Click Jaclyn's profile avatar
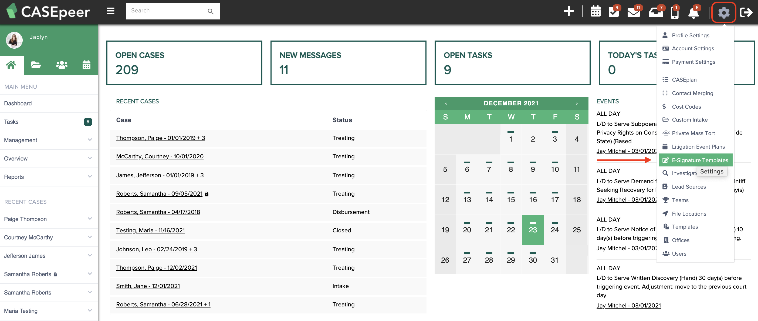Viewport: 758px width, 321px height. [x=14, y=40]
